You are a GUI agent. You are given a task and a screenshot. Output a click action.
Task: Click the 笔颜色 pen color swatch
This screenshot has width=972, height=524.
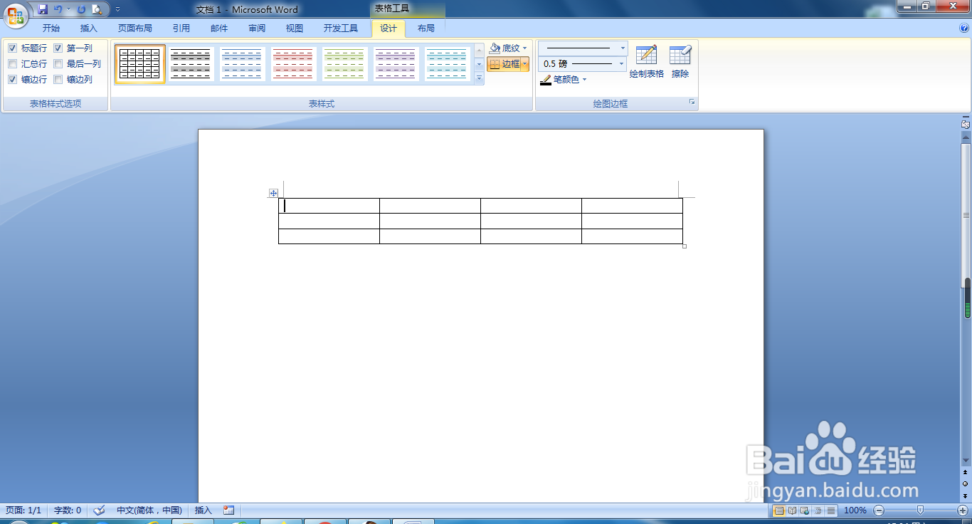pos(546,80)
